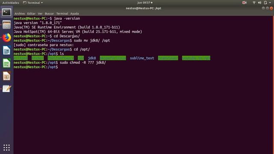Open the Editar menu
This screenshot has height=154, width=274.
point(31,13)
